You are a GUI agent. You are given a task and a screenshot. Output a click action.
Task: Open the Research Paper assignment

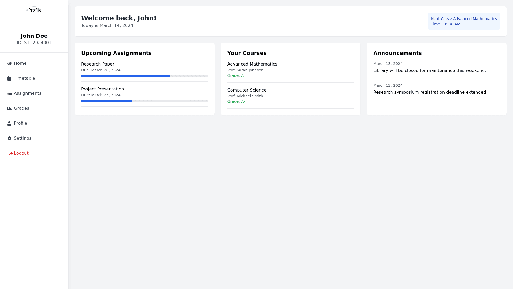pos(98,64)
